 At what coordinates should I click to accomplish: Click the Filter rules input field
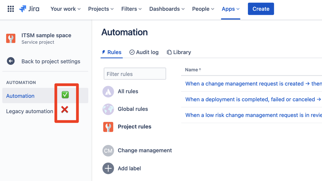coord(135,74)
